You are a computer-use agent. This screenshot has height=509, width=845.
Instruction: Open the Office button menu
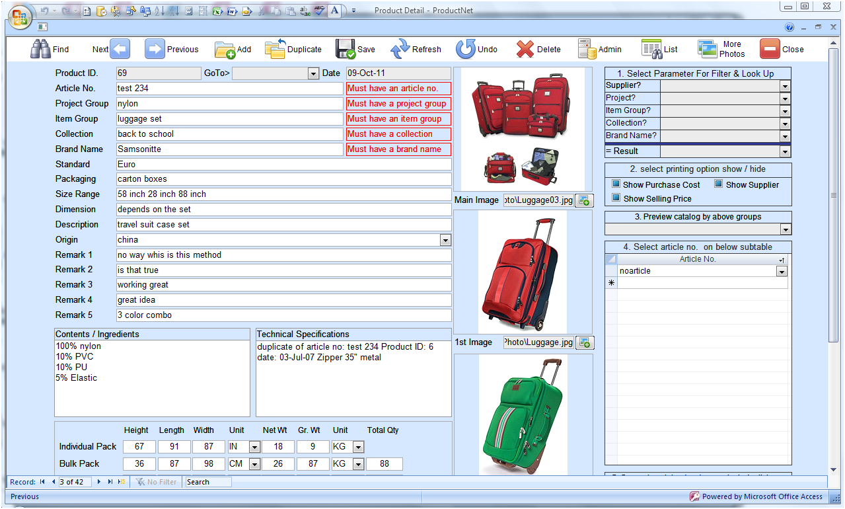(x=18, y=16)
